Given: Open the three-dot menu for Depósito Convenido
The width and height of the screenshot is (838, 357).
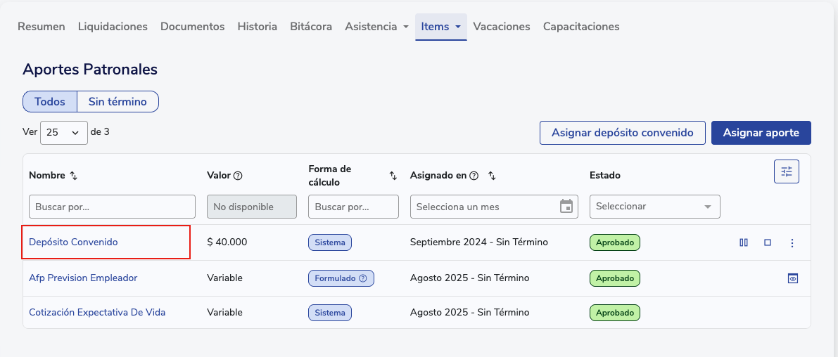Looking at the screenshot, I should 792,243.
